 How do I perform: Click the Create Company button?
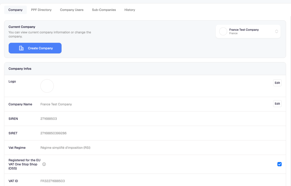(35, 48)
